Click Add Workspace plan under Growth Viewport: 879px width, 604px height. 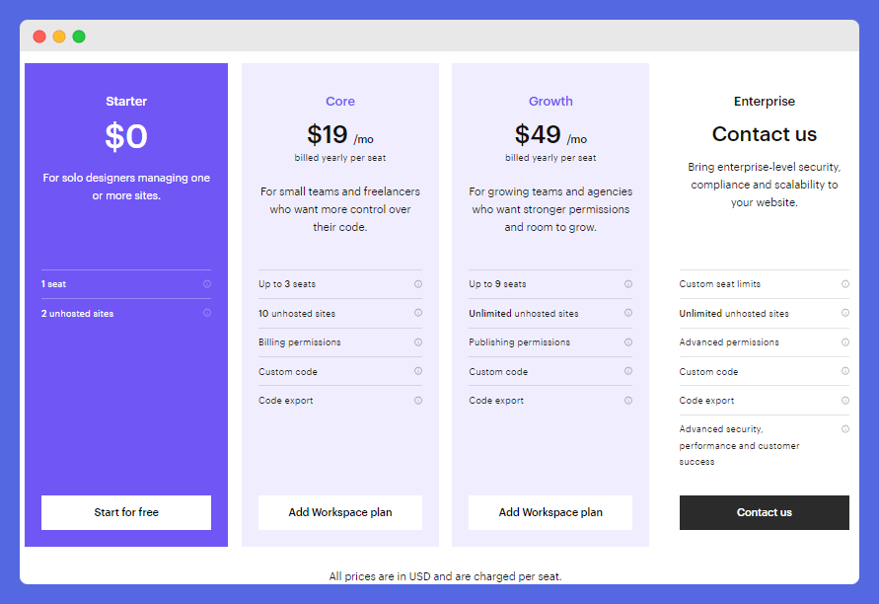click(550, 512)
